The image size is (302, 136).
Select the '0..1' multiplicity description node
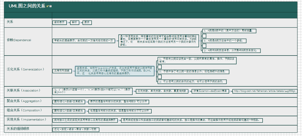[92, 91]
